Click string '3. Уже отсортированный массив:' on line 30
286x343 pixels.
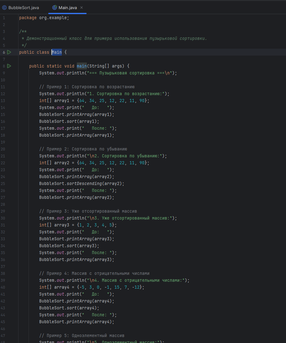pos(130,218)
